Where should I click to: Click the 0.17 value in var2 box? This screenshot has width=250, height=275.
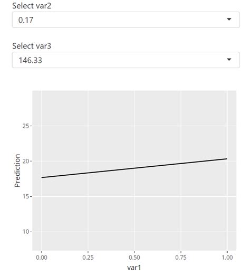click(x=26, y=20)
